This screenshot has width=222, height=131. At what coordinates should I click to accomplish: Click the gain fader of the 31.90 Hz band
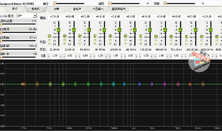[74, 30]
